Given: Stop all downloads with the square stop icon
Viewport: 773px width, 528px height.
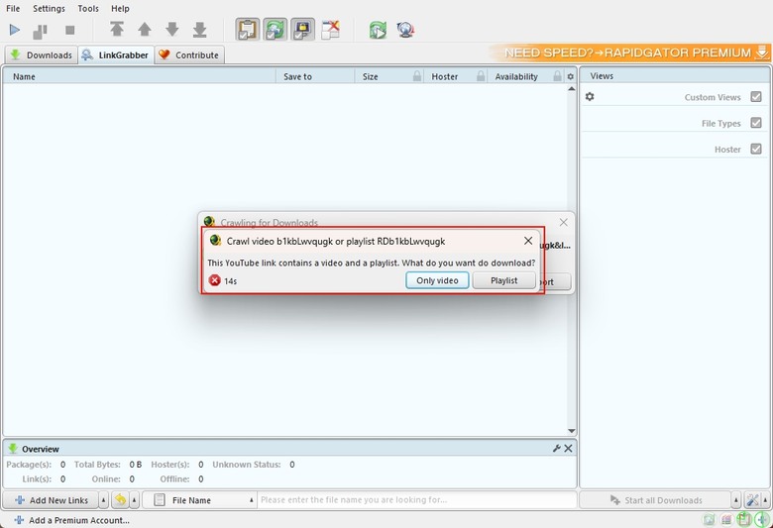Looking at the screenshot, I should (70, 30).
